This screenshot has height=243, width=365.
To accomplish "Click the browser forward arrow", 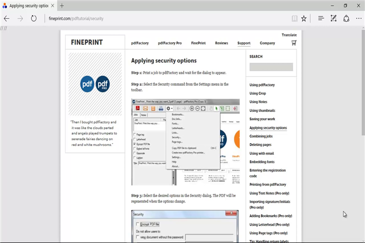I will 21,18.
